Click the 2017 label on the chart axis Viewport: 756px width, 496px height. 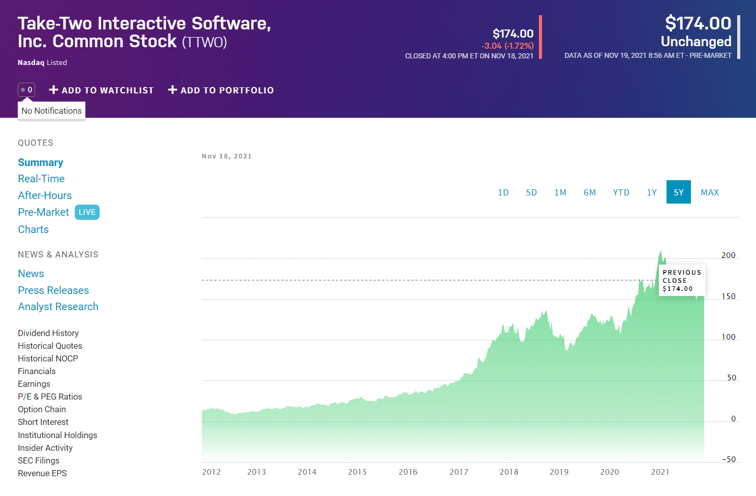(459, 472)
